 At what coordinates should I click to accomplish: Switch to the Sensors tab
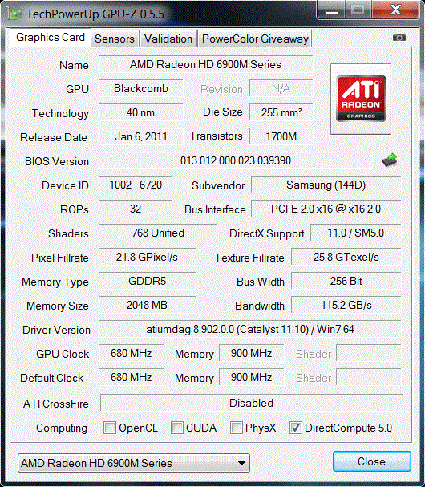pos(115,39)
